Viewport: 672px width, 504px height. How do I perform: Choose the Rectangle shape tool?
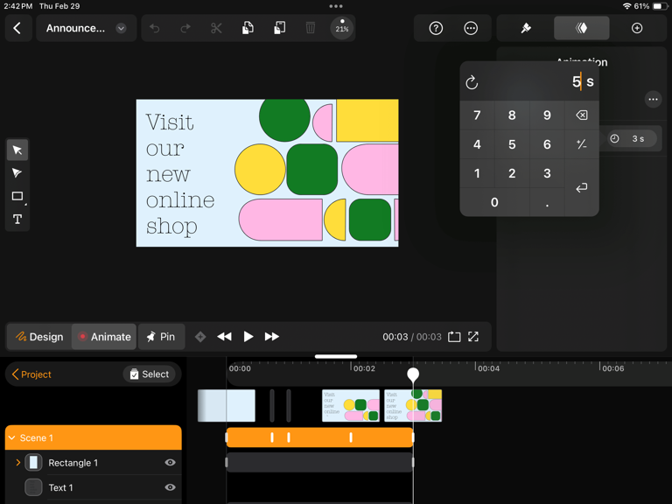[x=17, y=196]
